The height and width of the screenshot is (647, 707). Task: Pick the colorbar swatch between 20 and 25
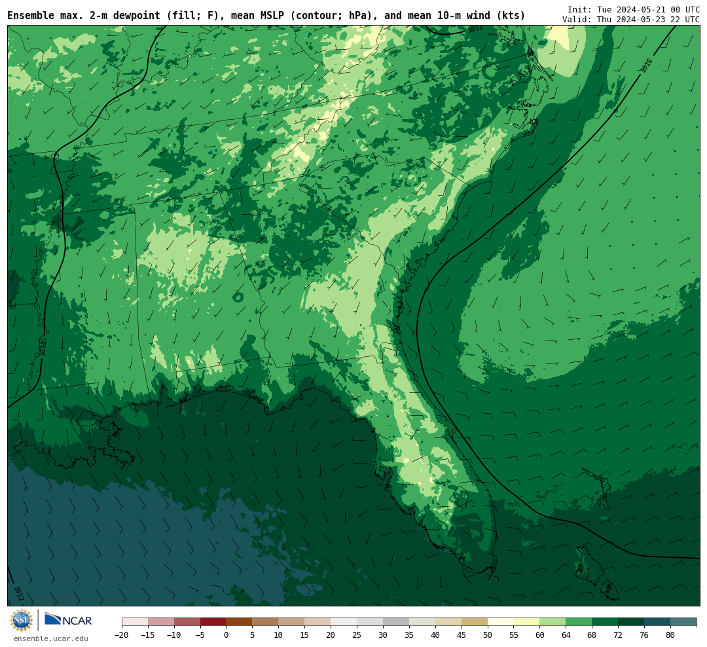coord(344,622)
